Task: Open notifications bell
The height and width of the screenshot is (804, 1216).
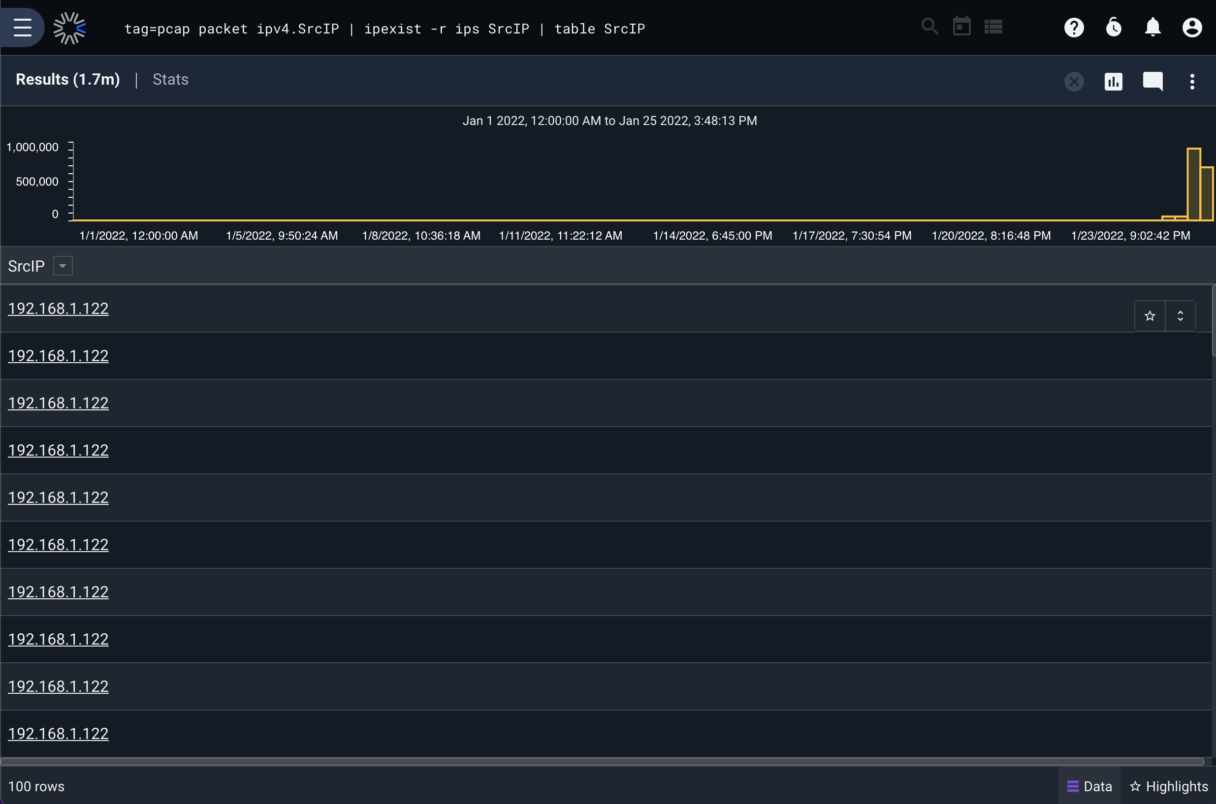Action: (1153, 28)
